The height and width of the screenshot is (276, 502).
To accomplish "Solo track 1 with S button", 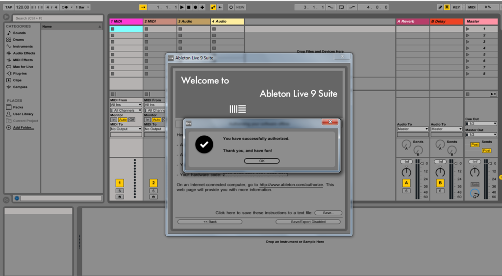I will click(x=120, y=191).
